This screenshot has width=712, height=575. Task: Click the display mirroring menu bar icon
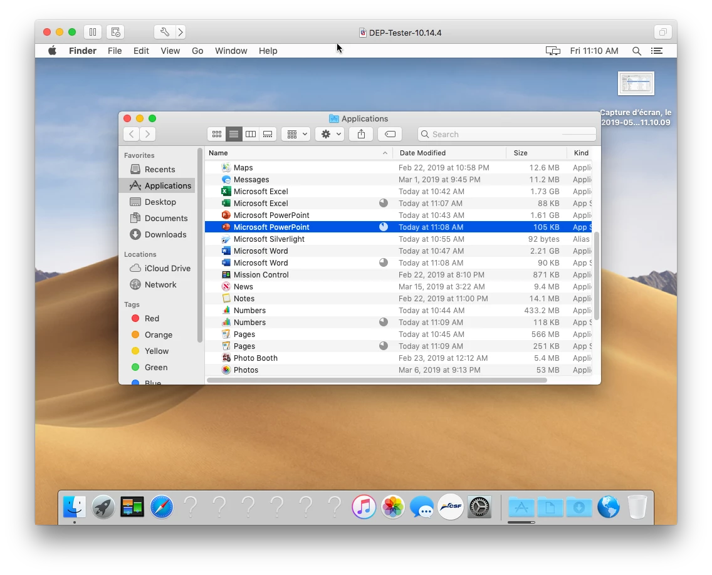(x=553, y=51)
